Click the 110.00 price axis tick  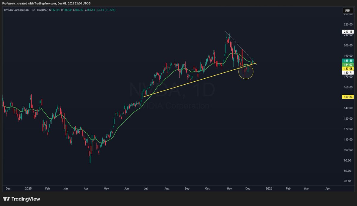click(348, 140)
